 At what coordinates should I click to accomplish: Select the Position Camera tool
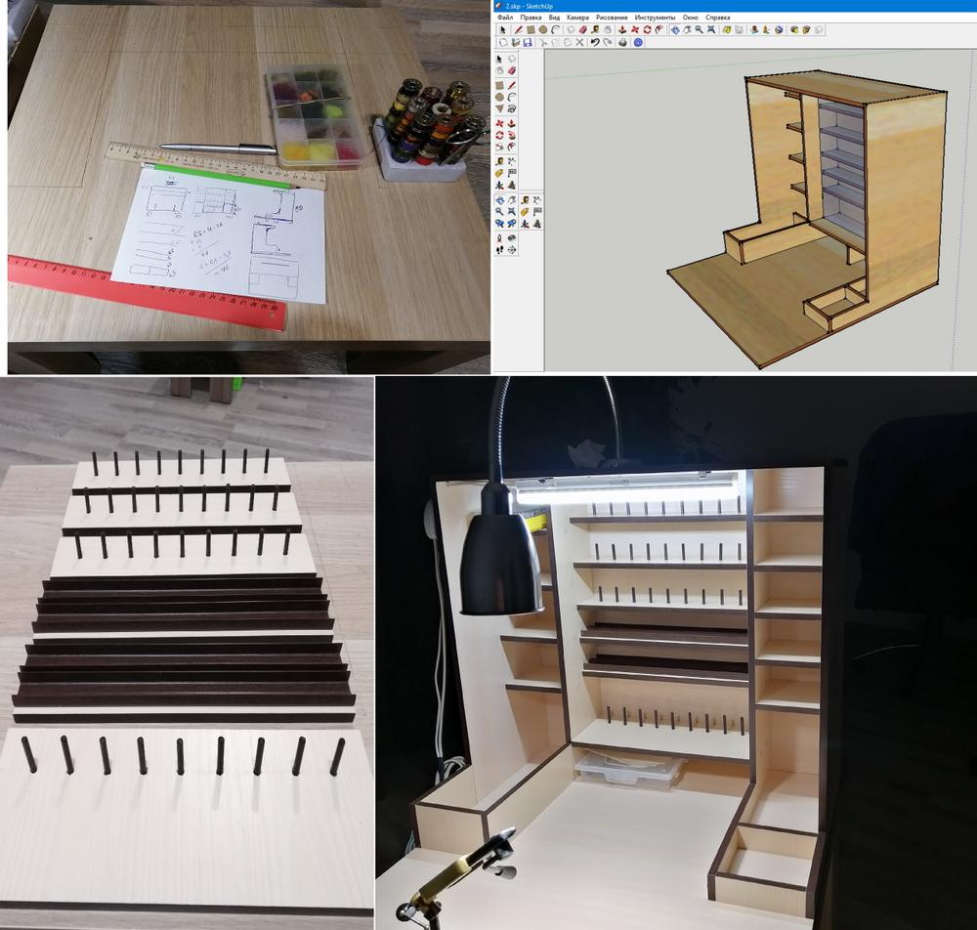499,236
